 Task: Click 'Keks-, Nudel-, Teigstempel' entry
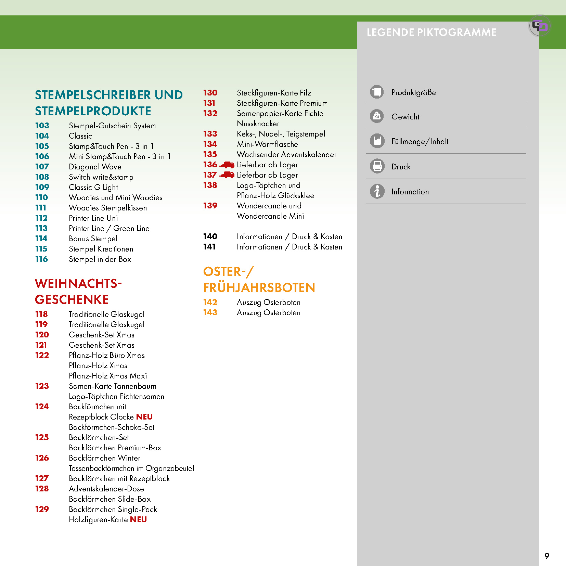pos(281,134)
